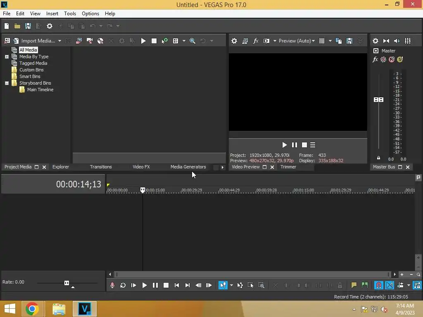Select the Smart Bins folder
423x317 pixels.
point(30,76)
